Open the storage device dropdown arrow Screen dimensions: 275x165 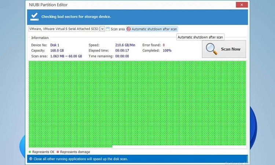(x=103, y=29)
